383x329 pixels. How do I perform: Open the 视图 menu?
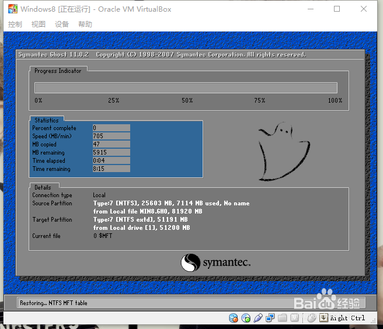click(39, 24)
